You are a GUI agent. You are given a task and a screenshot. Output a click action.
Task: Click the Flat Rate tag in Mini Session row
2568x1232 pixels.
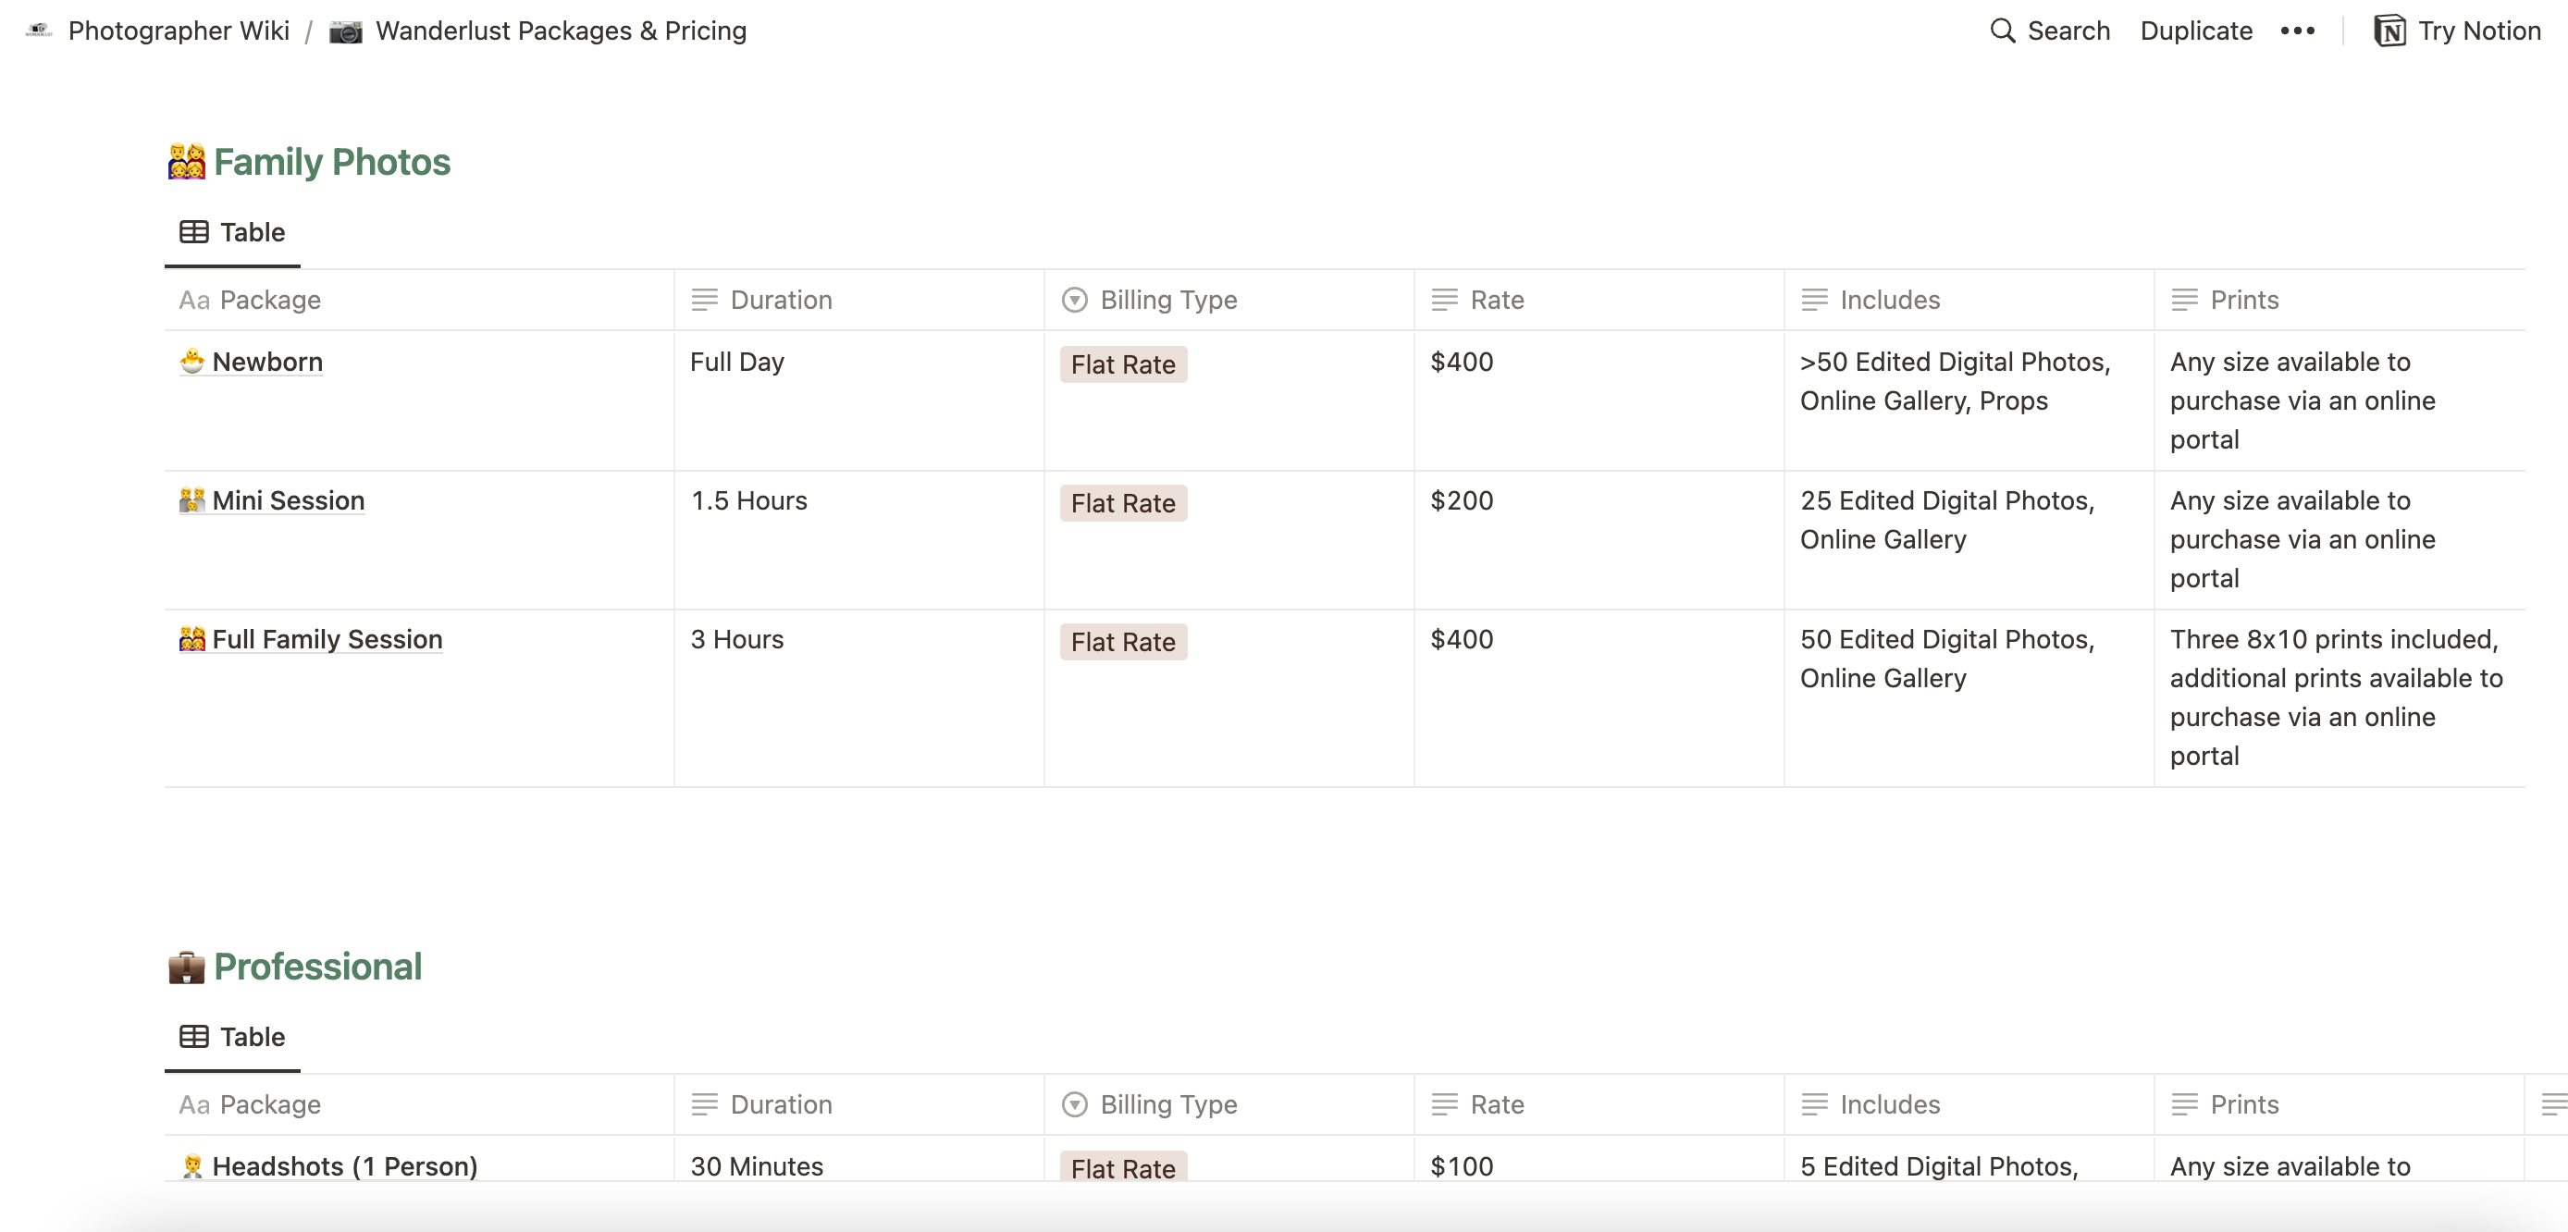(1122, 502)
